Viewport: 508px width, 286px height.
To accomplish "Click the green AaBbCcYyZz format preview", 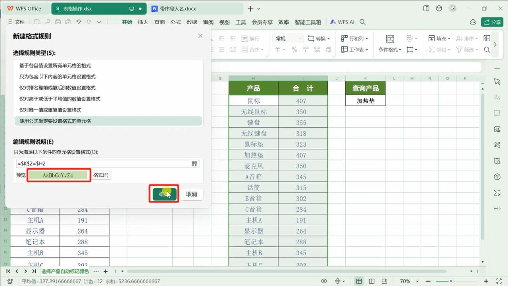I will (58, 175).
